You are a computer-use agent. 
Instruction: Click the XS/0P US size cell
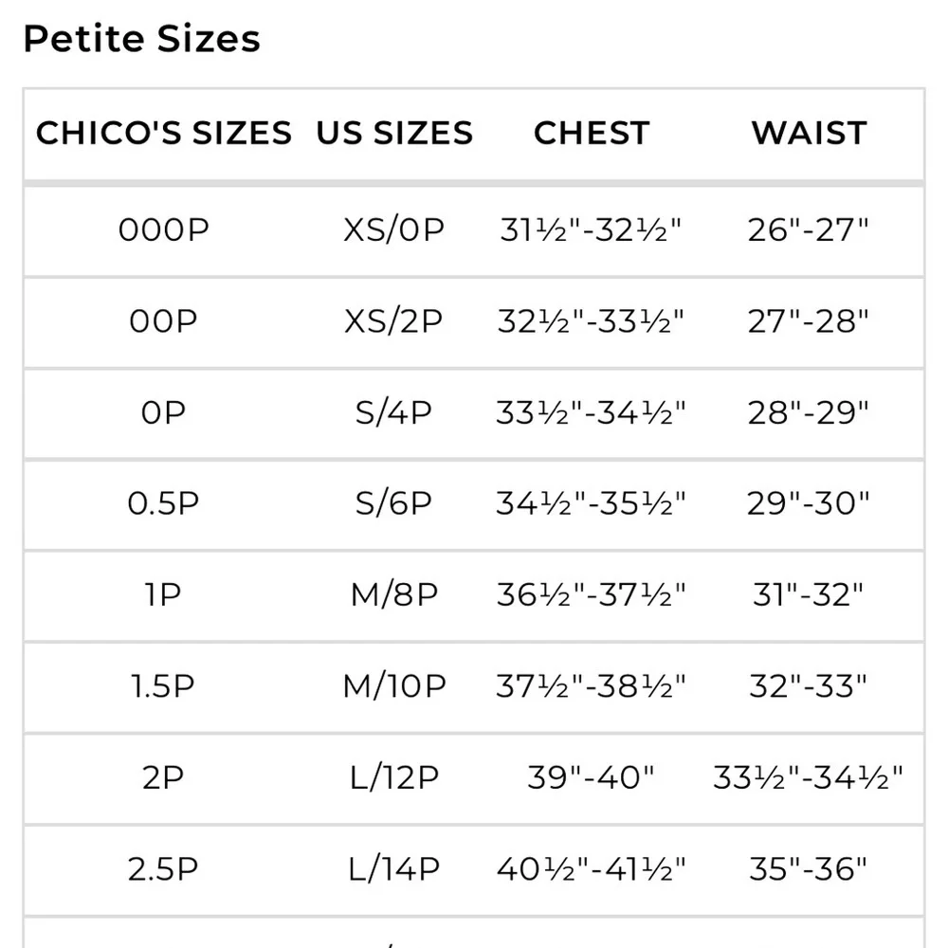click(x=394, y=230)
